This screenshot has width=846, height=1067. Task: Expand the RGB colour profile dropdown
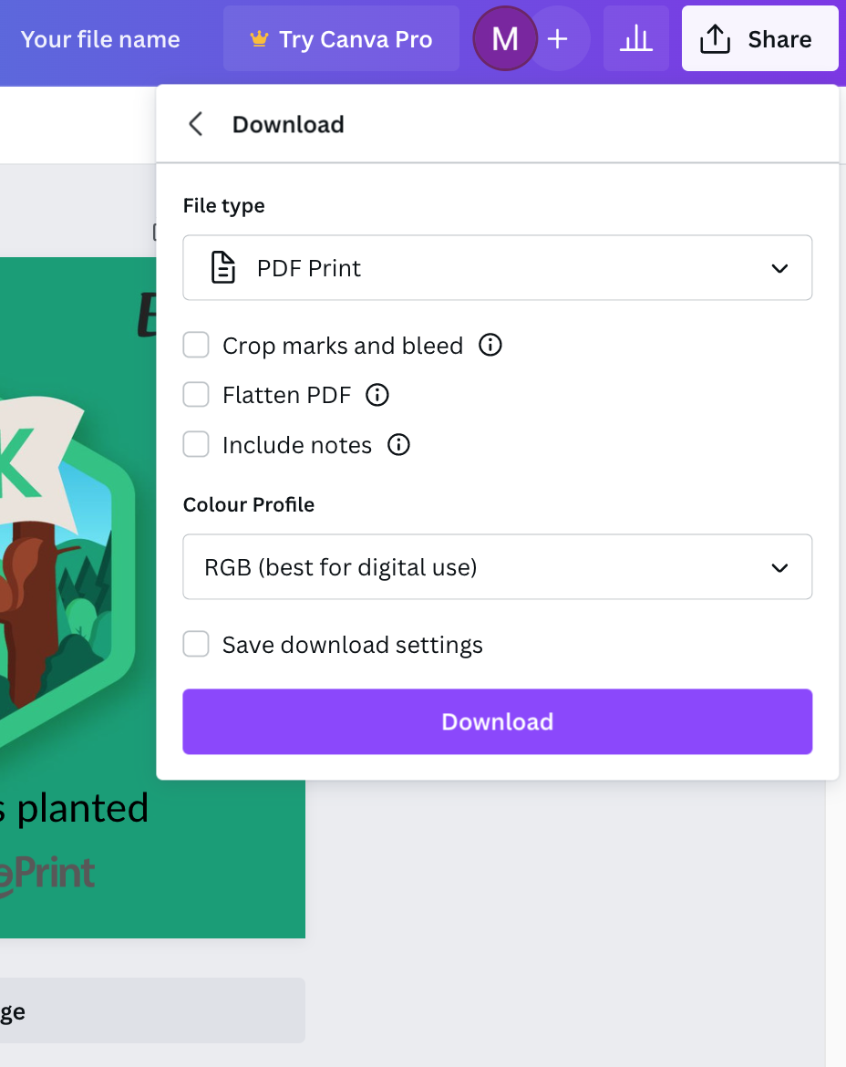[x=497, y=567]
